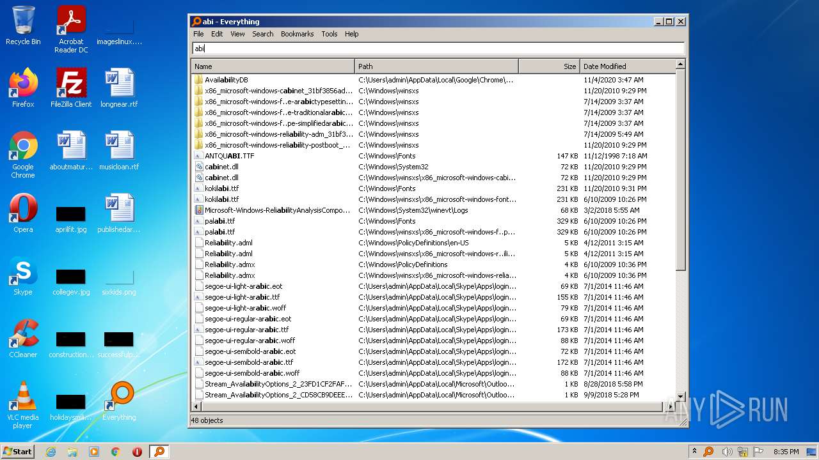Open Google Chrome desktop shortcut

(23, 155)
